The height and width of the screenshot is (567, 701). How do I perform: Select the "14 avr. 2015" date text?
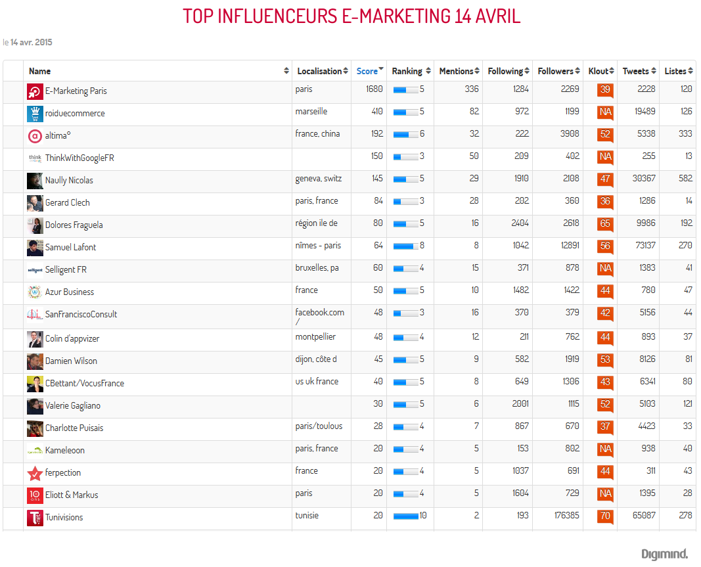pos(32,43)
